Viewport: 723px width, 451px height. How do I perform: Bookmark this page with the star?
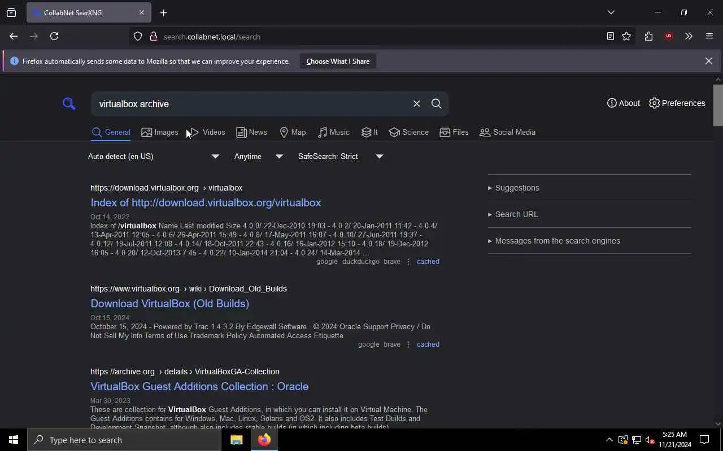[x=626, y=36]
